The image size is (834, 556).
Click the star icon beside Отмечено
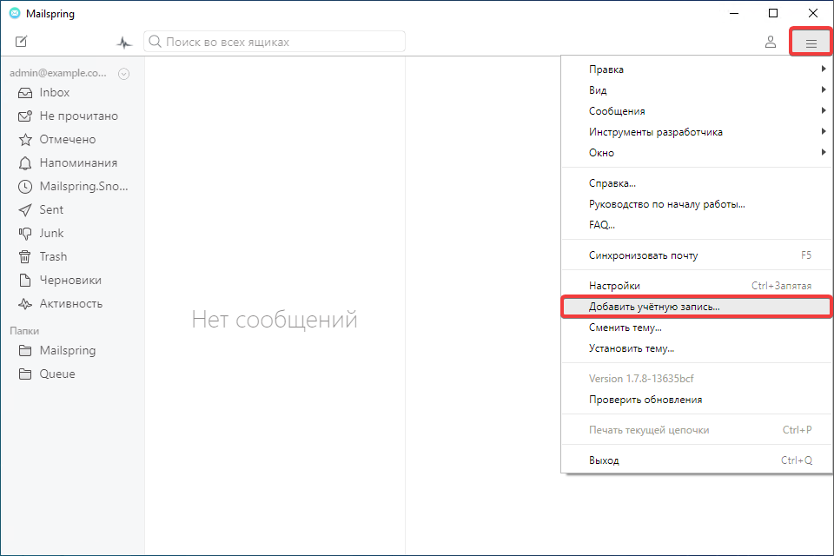click(x=25, y=140)
